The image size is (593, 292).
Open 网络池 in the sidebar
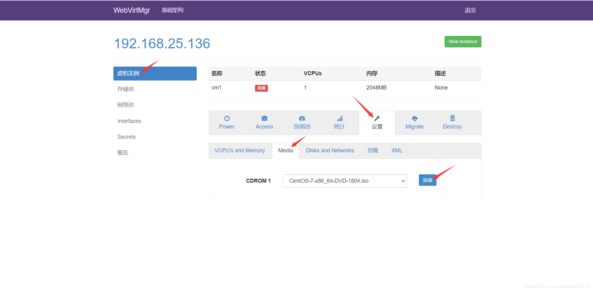(x=125, y=105)
